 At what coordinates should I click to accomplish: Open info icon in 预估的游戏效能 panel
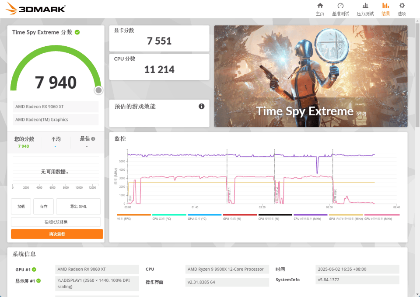tap(201, 107)
